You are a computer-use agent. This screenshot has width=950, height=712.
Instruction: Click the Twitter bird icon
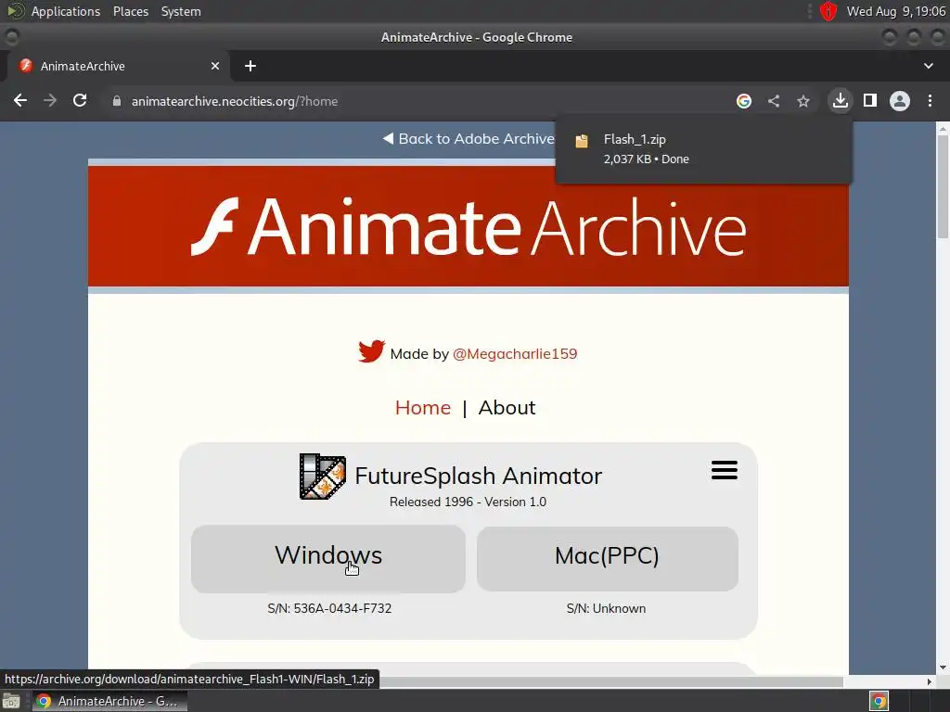pos(371,351)
